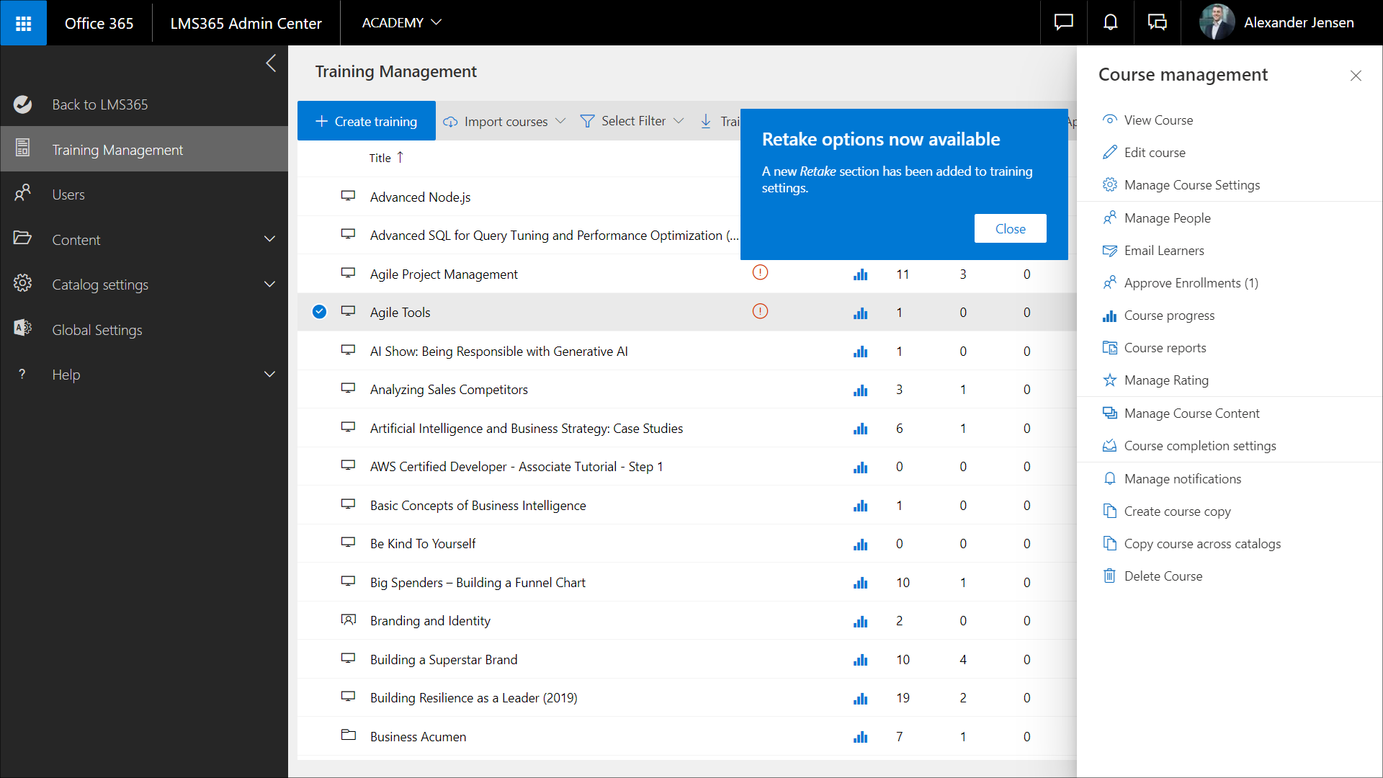Uncheck the selected Agile Tools row checkbox
Image resolution: width=1383 pixels, height=778 pixels.
(x=319, y=312)
